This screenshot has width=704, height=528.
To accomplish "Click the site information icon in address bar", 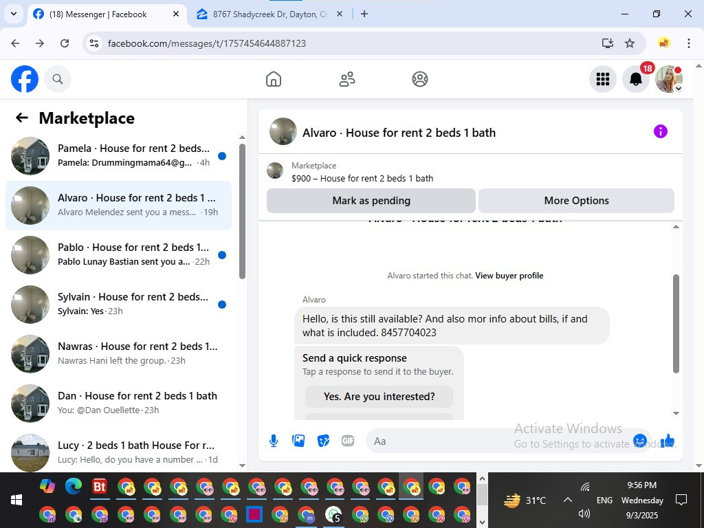I will tap(93, 43).
